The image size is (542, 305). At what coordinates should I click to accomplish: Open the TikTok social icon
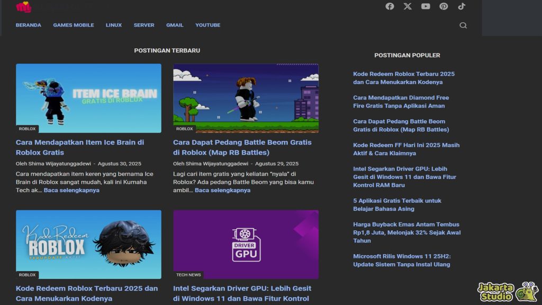pos(462,6)
